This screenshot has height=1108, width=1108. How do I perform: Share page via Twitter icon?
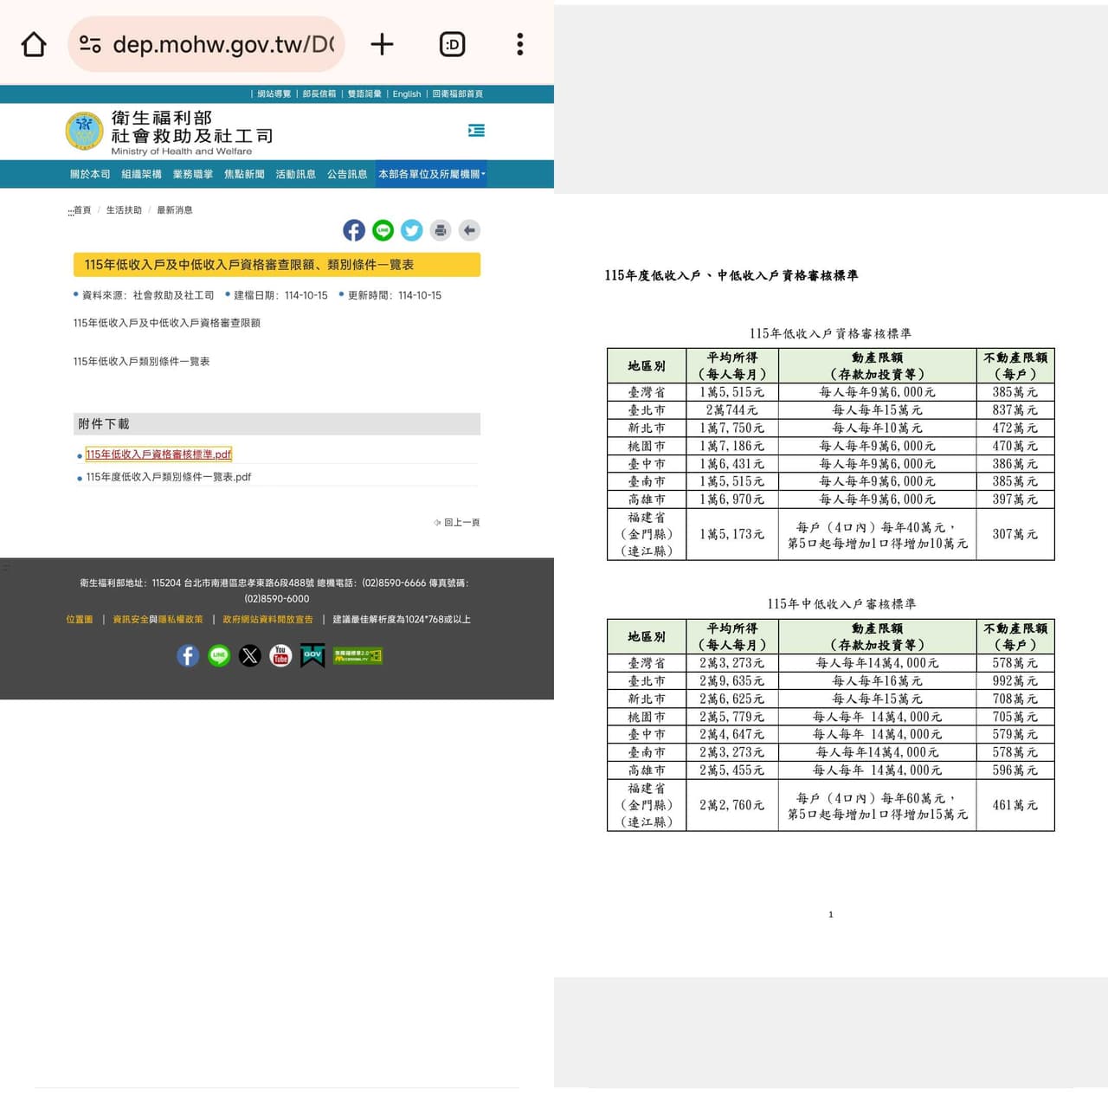coord(412,230)
